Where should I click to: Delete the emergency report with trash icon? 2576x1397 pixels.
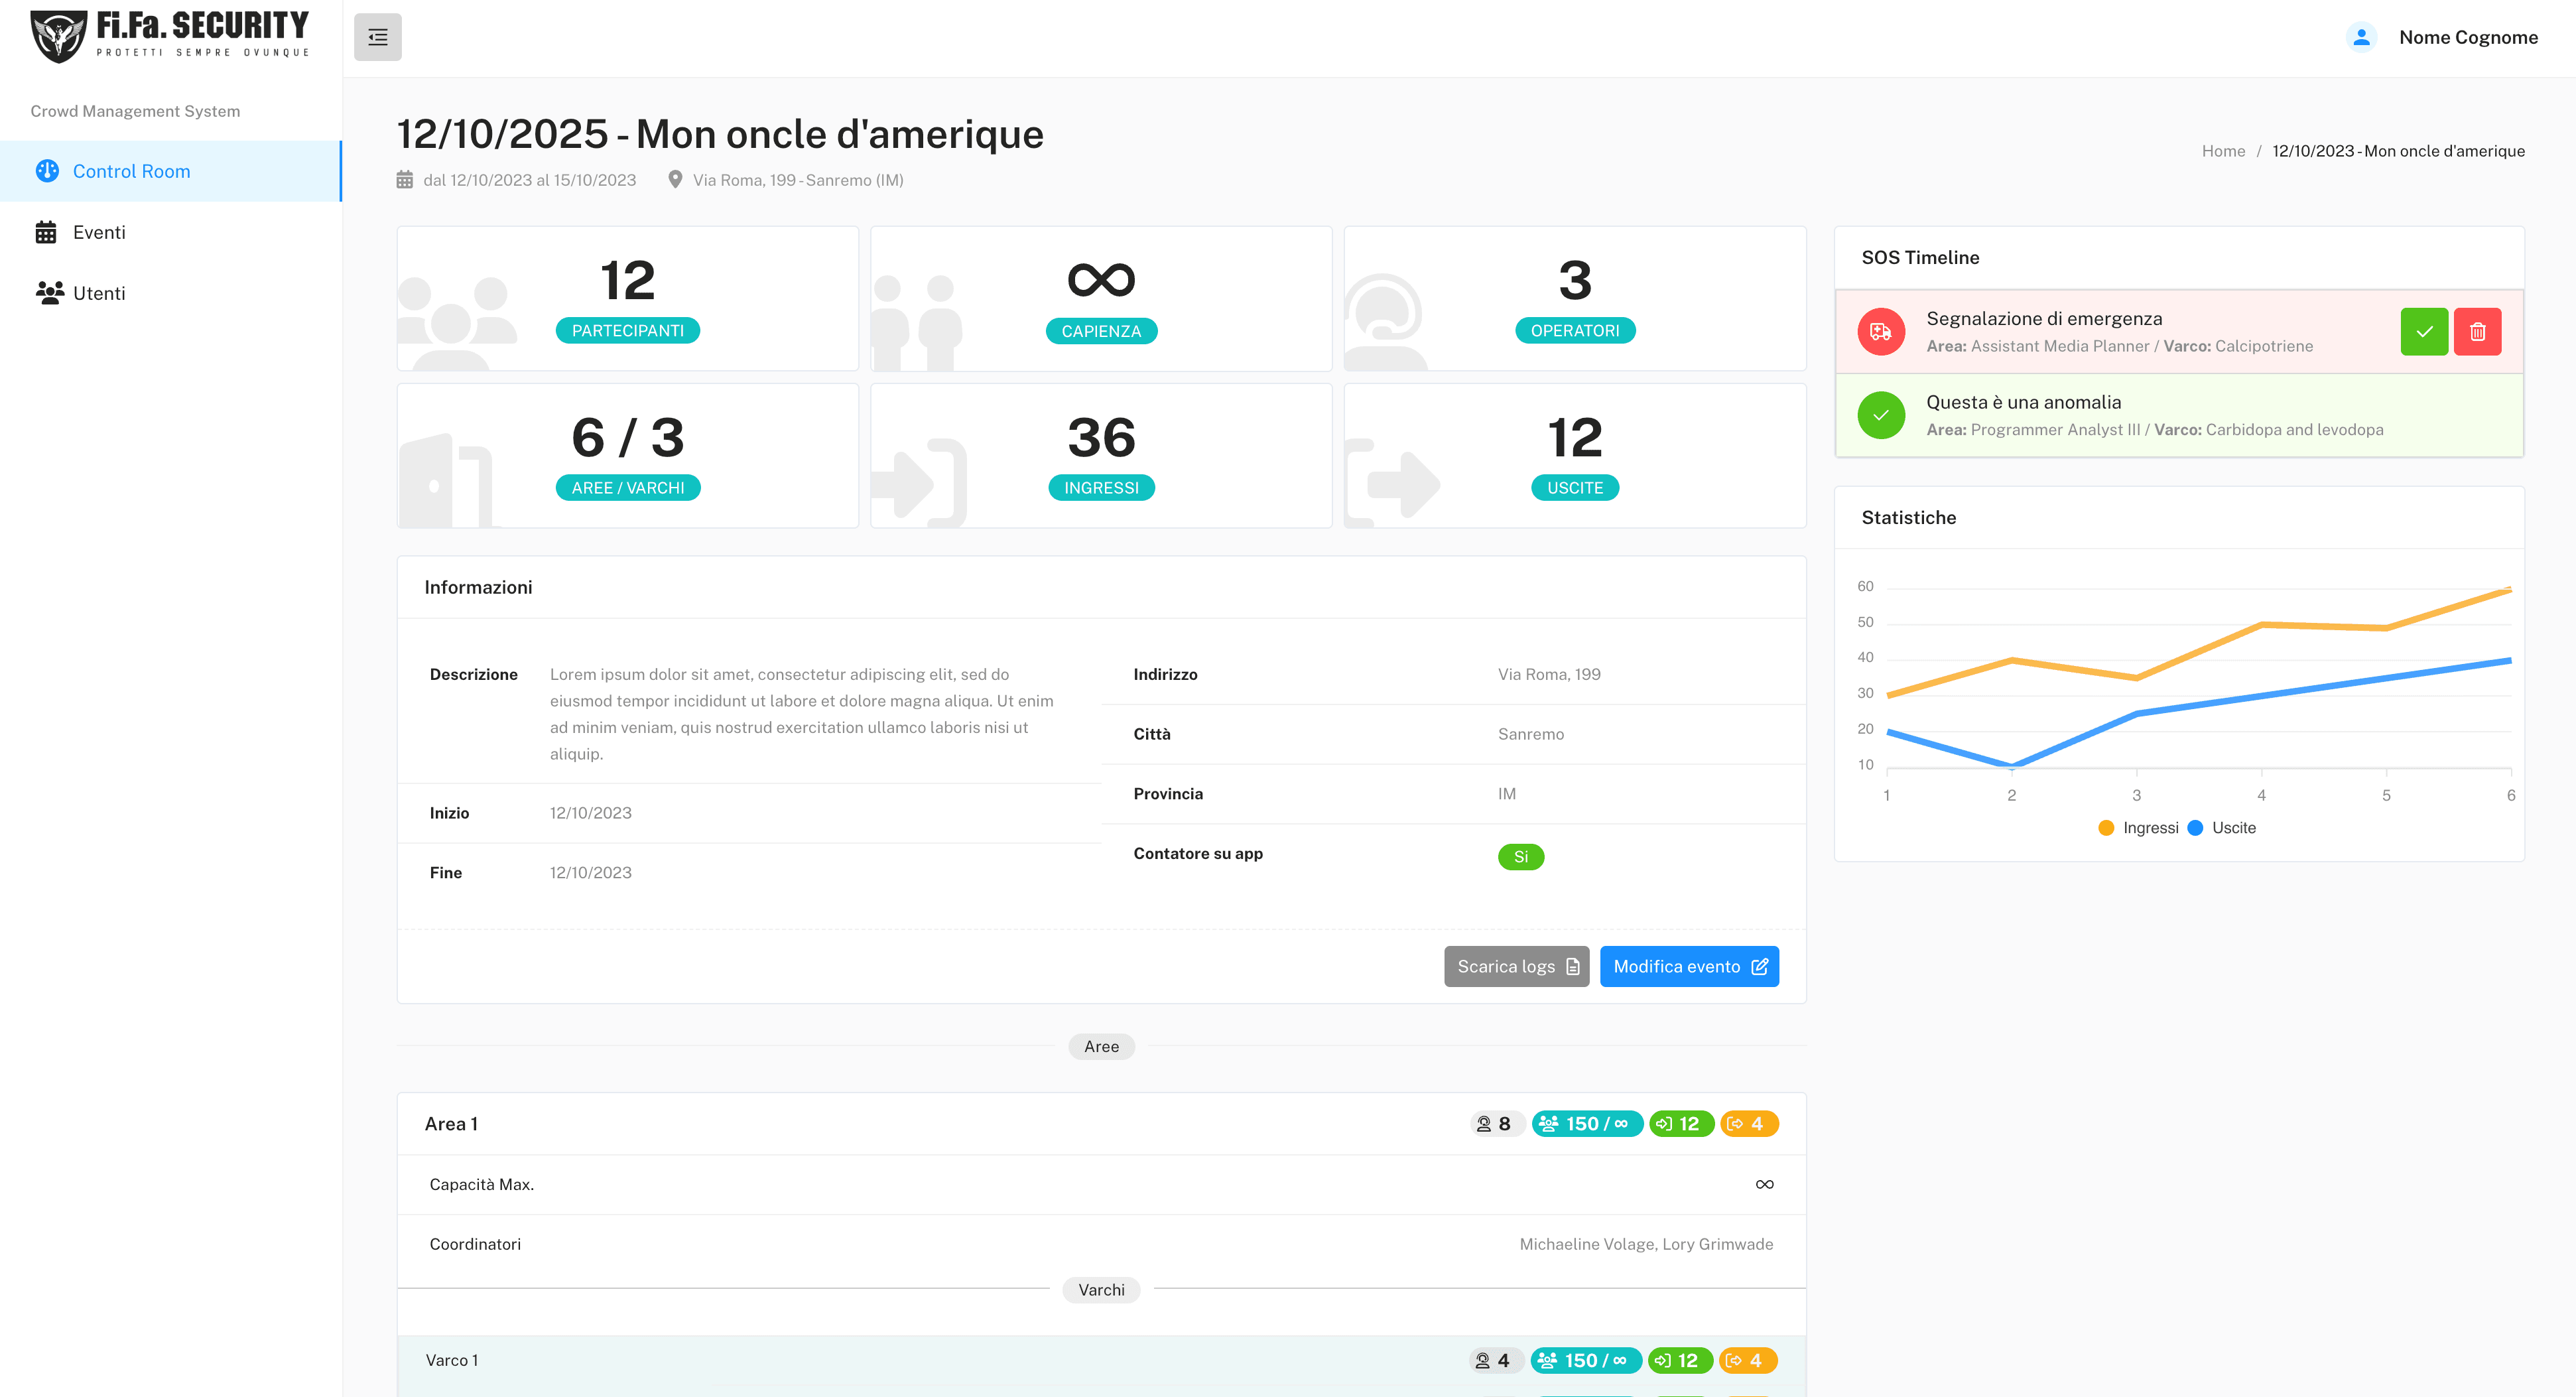pos(2477,332)
